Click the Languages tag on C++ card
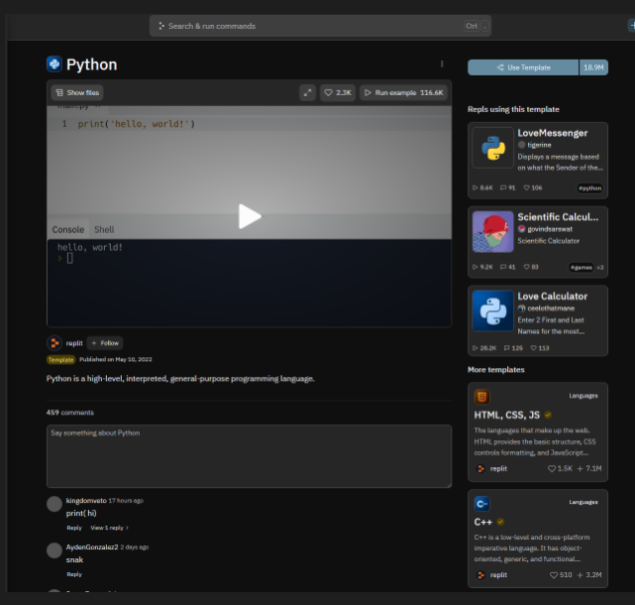Screen dimensions: 635x605 tap(583, 502)
